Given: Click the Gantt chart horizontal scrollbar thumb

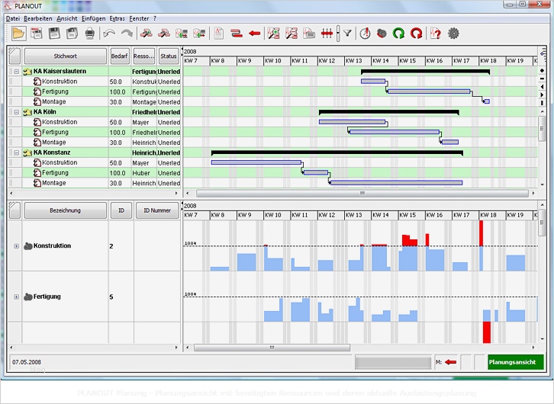Looking at the screenshot, I should pyautogui.click(x=362, y=194).
